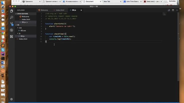The width and height of the screenshot is (184, 103).
Task: Open the elephant icon app in the dock
Action: [3, 20]
